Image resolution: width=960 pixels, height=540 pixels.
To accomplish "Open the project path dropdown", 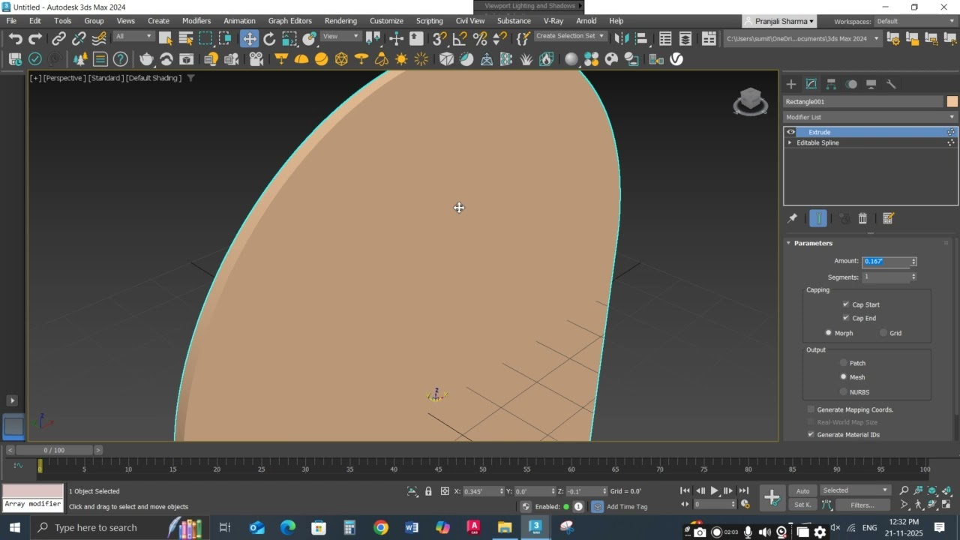I will pyautogui.click(x=802, y=38).
